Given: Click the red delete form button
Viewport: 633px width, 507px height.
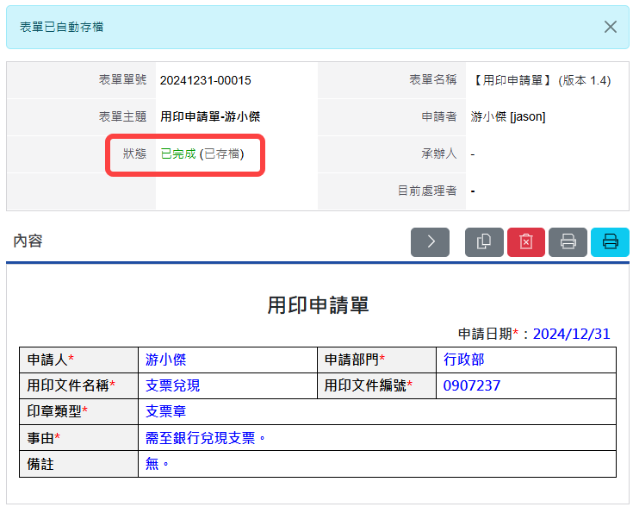Looking at the screenshot, I should point(526,241).
